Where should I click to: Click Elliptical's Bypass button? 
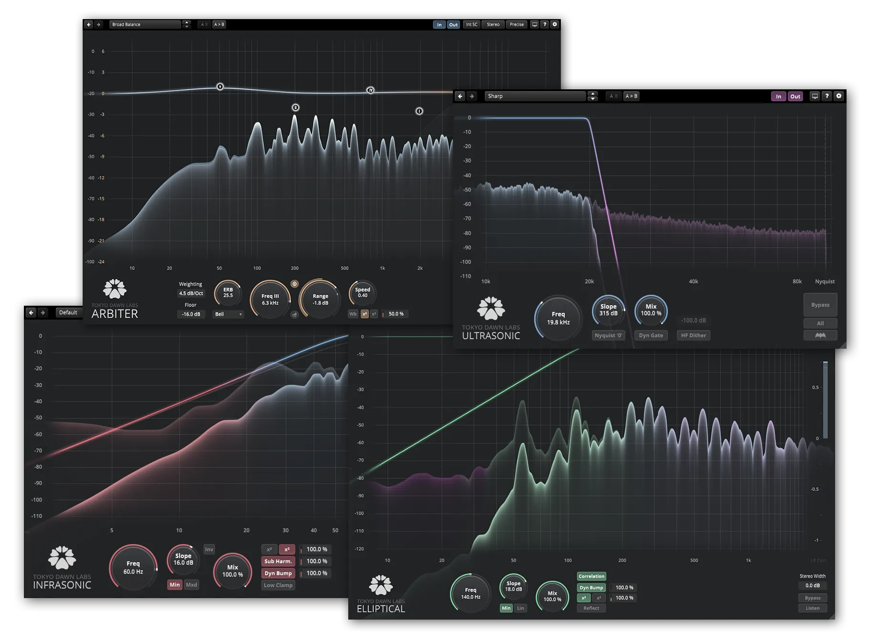click(x=813, y=598)
